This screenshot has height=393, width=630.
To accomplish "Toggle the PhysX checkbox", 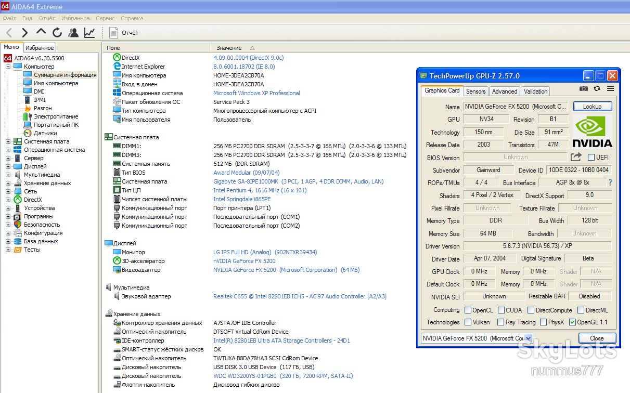I will pos(543,322).
